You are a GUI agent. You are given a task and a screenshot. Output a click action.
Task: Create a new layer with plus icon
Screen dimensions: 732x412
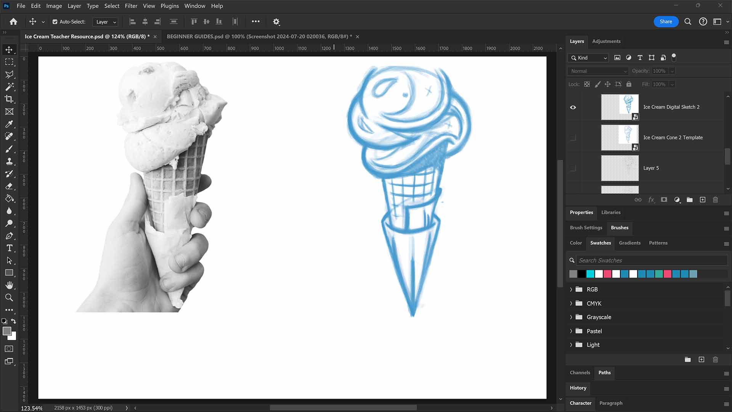click(703, 200)
